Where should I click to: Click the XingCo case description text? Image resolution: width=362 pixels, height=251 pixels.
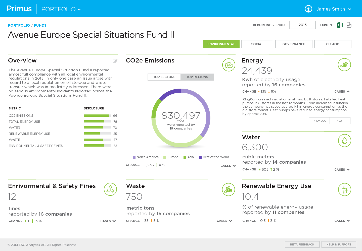295,107
